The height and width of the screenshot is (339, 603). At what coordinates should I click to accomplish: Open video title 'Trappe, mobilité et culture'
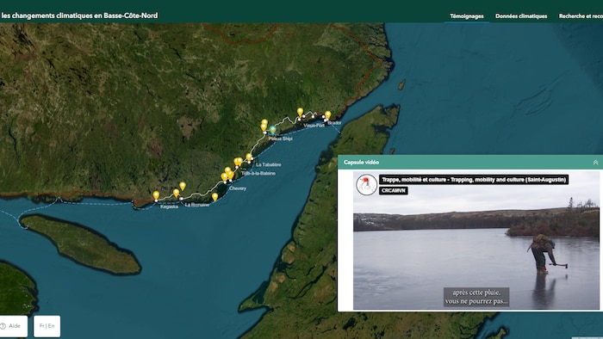click(x=474, y=180)
